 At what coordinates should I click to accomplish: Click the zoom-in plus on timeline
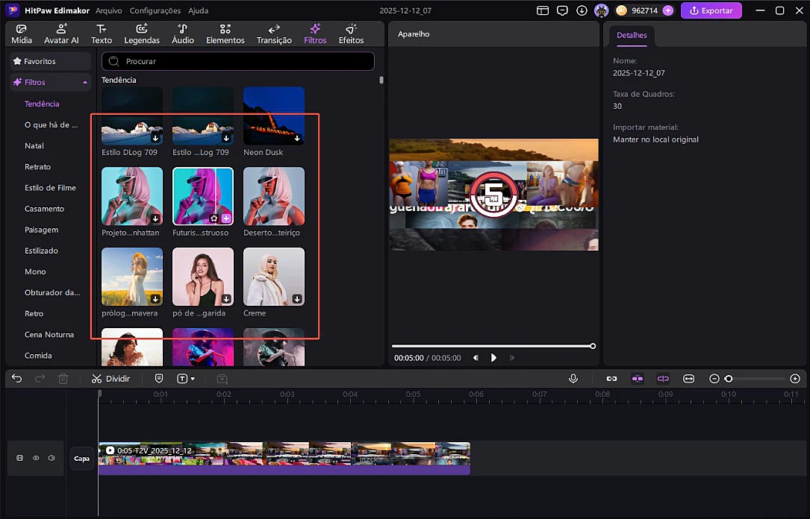[x=795, y=379]
